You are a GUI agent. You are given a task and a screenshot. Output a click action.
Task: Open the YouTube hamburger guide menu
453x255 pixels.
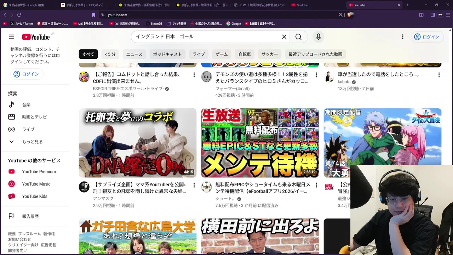[12, 37]
